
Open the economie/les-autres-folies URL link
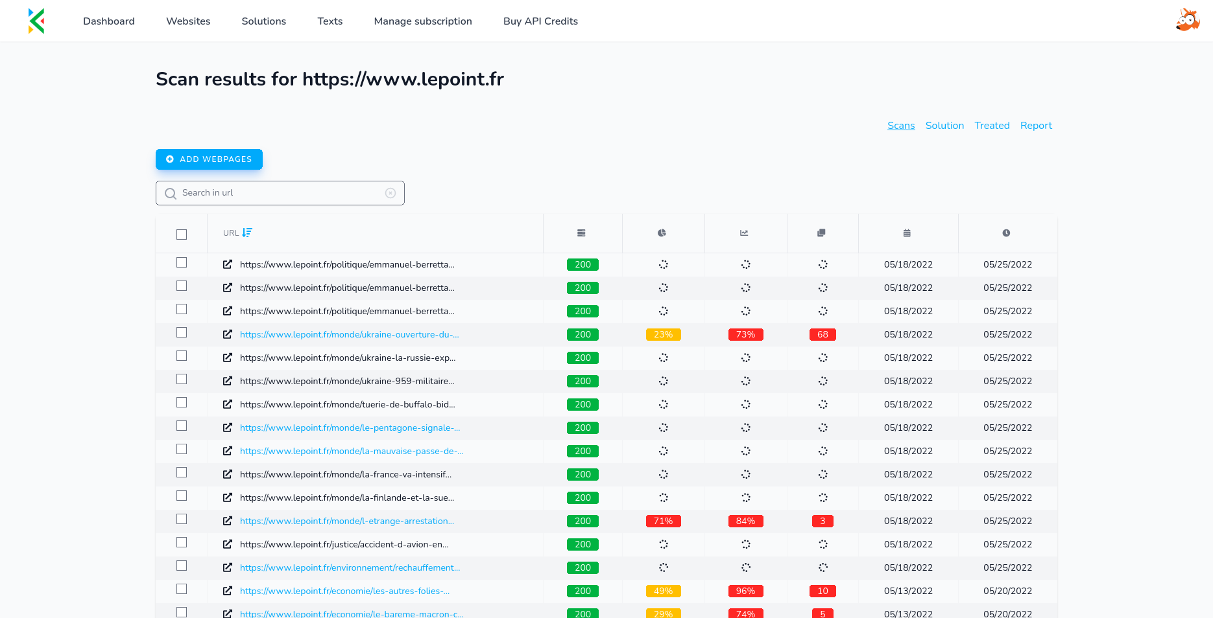(345, 591)
